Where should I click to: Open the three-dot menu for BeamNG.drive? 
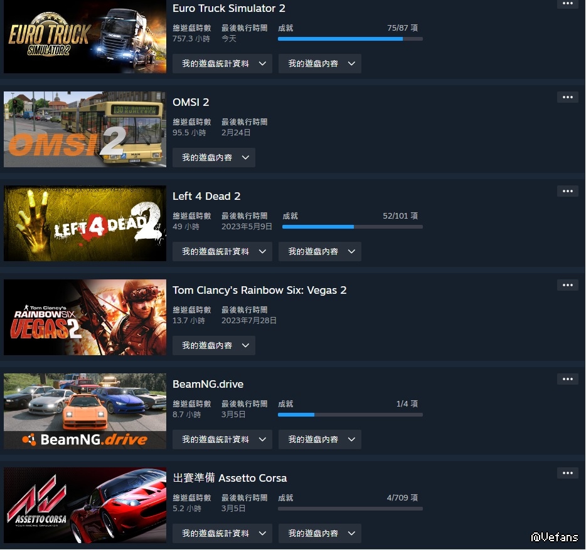(x=567, y=380)
